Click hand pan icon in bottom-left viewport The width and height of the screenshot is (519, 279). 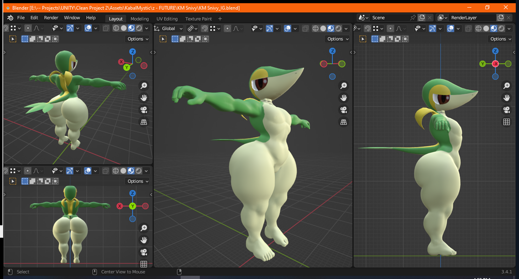pos(144,240)
